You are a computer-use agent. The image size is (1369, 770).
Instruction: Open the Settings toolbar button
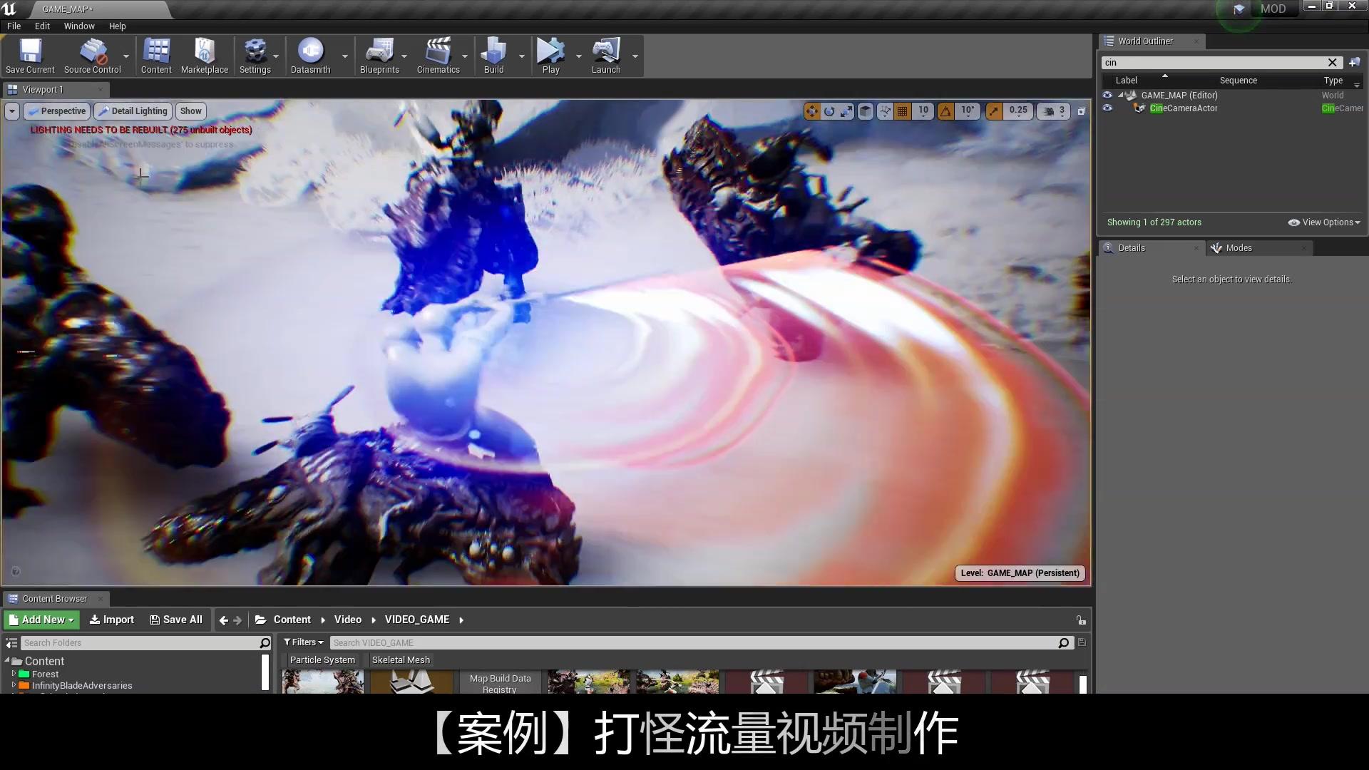(255, 56)
